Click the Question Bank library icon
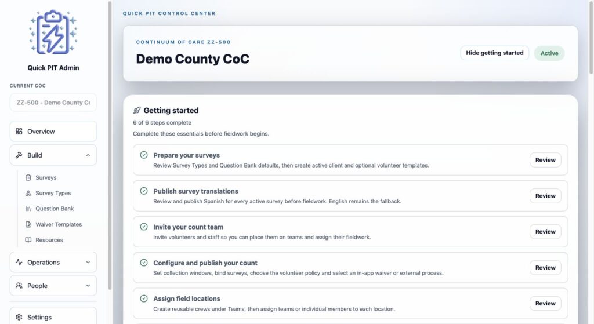Screen dimensions: 594x324 [28, 209]
